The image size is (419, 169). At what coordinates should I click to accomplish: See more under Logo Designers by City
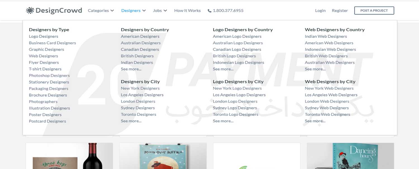click(x=223, y=121)
